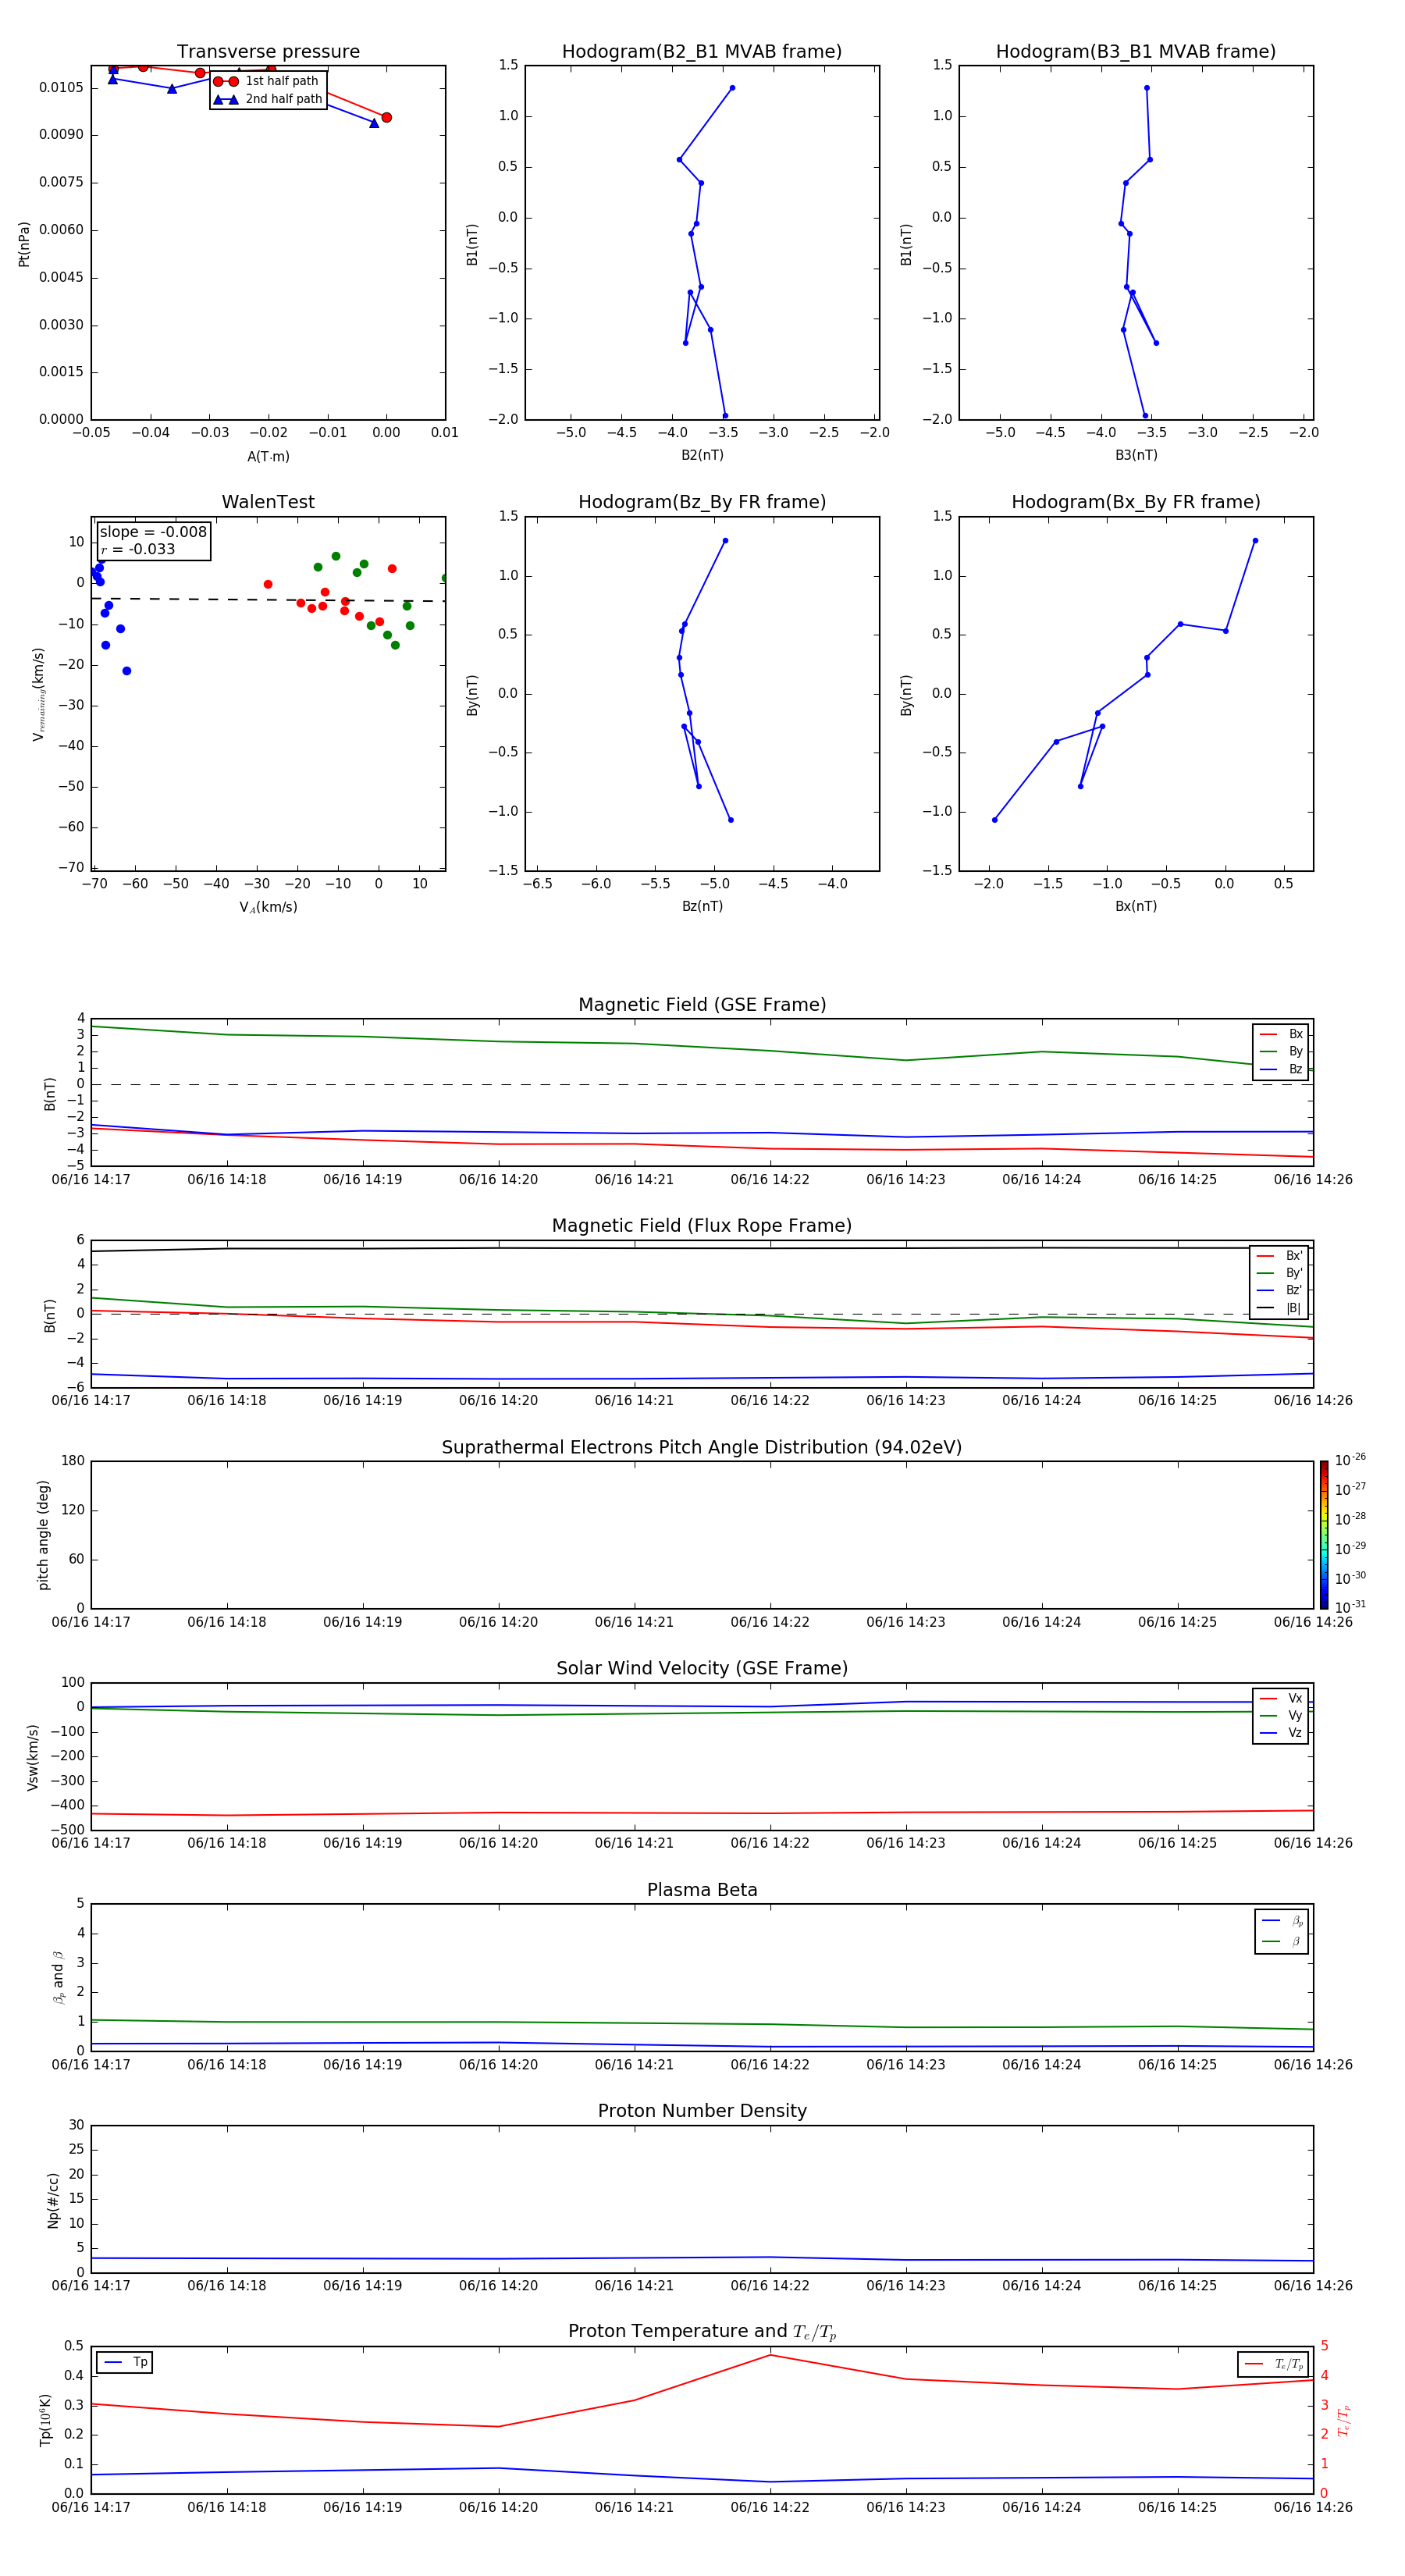Click the Bx legend entry in GSE plot
Image resolution: width=1405 pixels, height=2576 pixels.
coord(1281,1034)
